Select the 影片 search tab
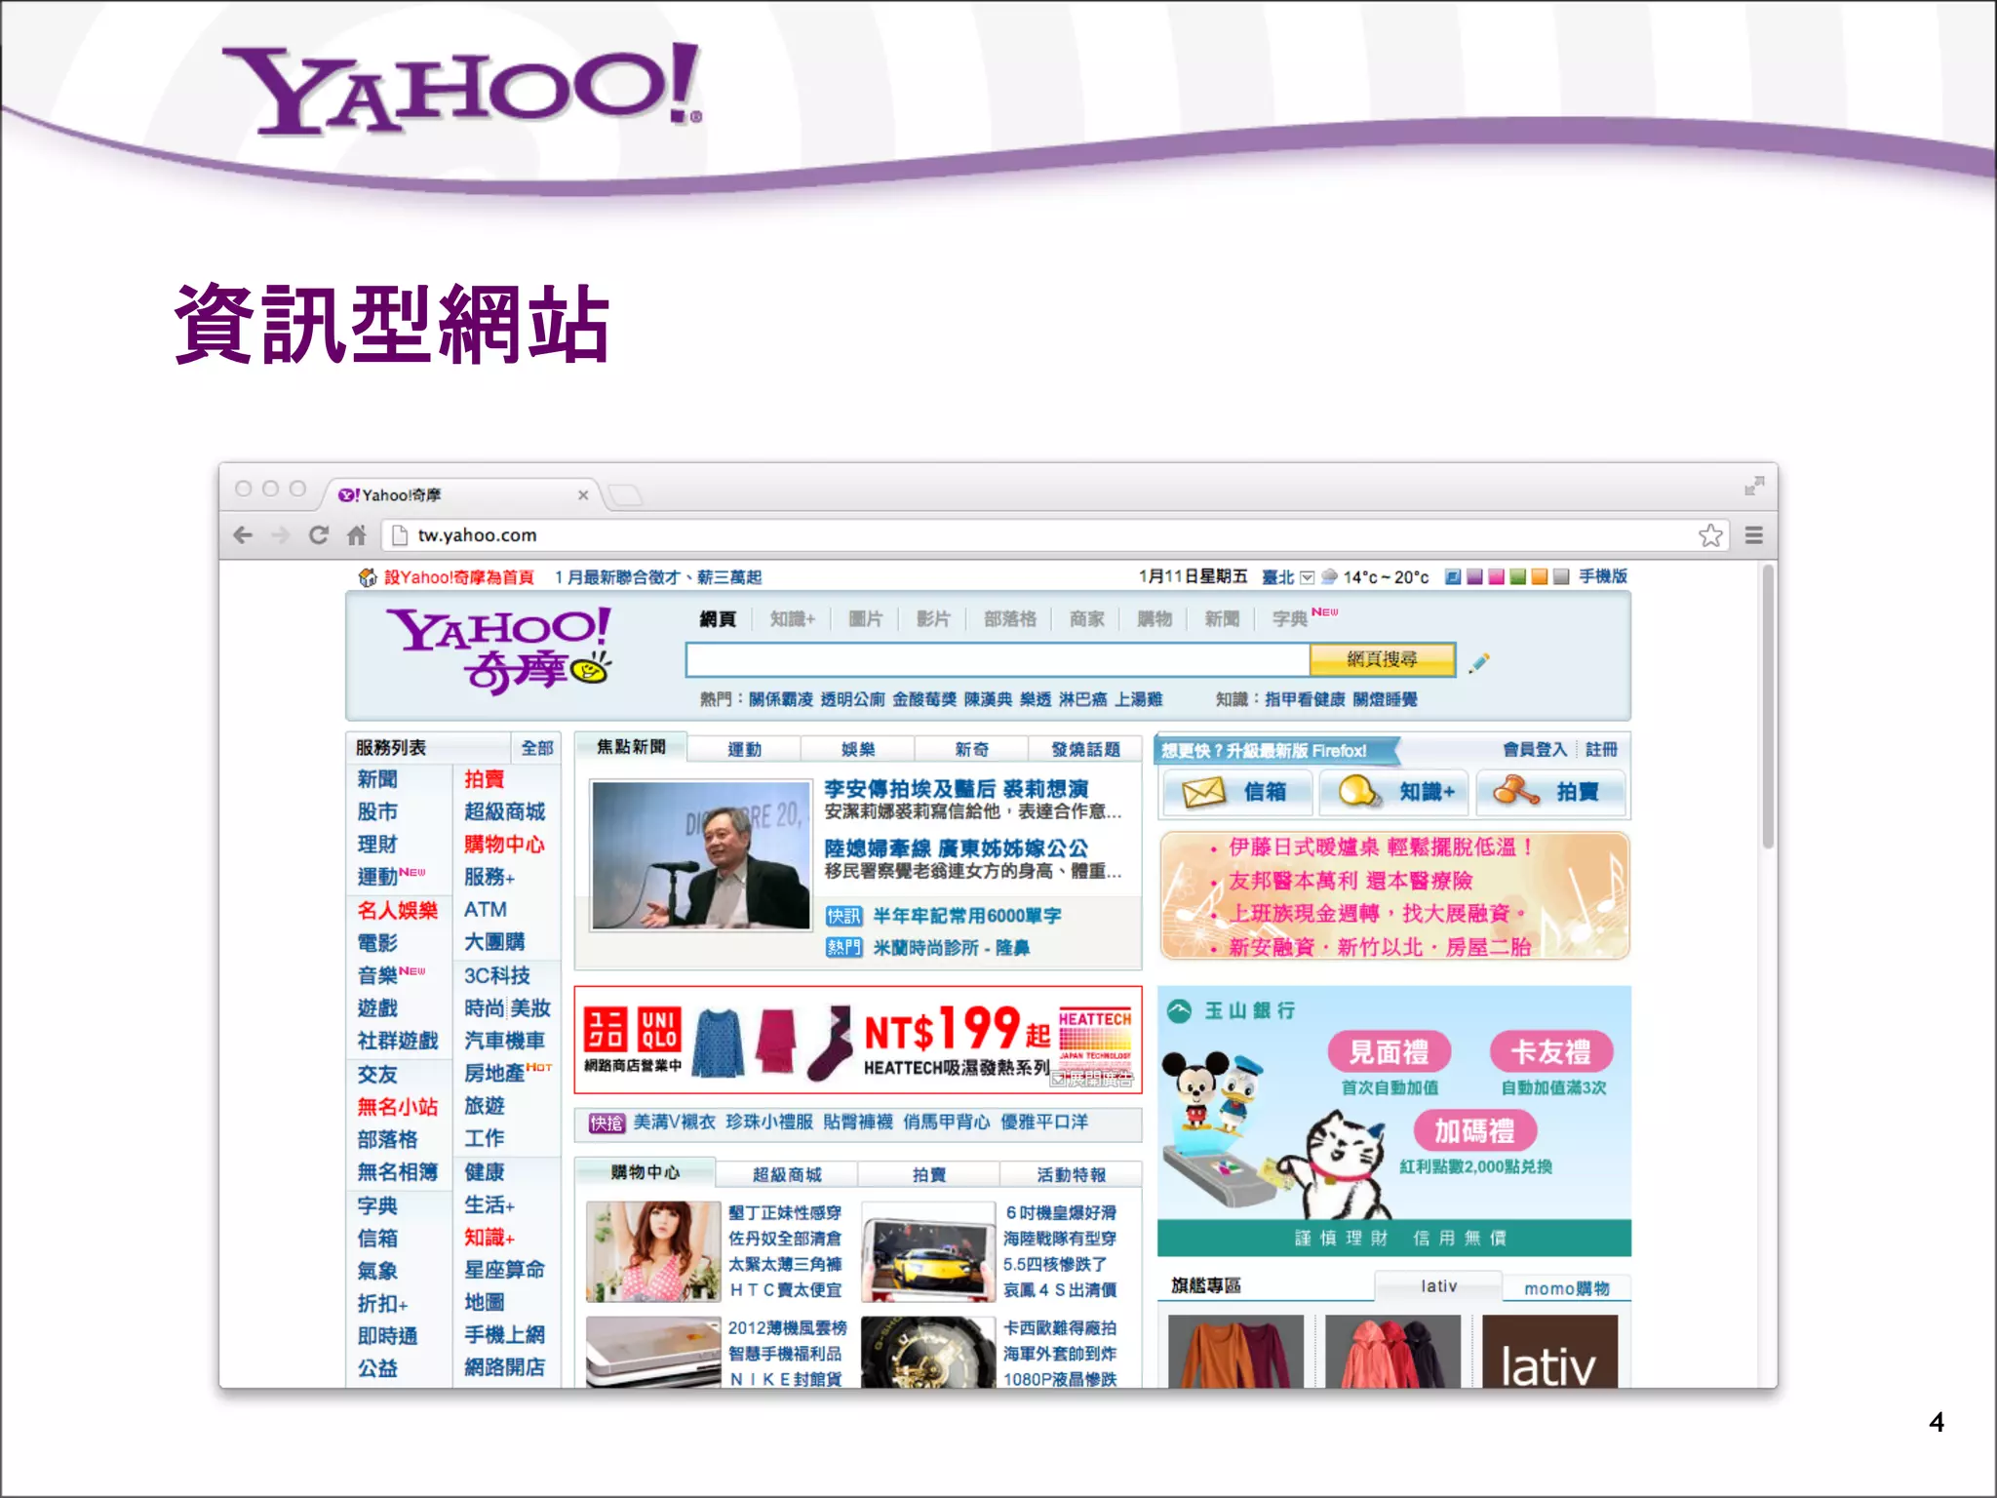Viewport: 1997px width, 1498px height. [x=933, y=618]
